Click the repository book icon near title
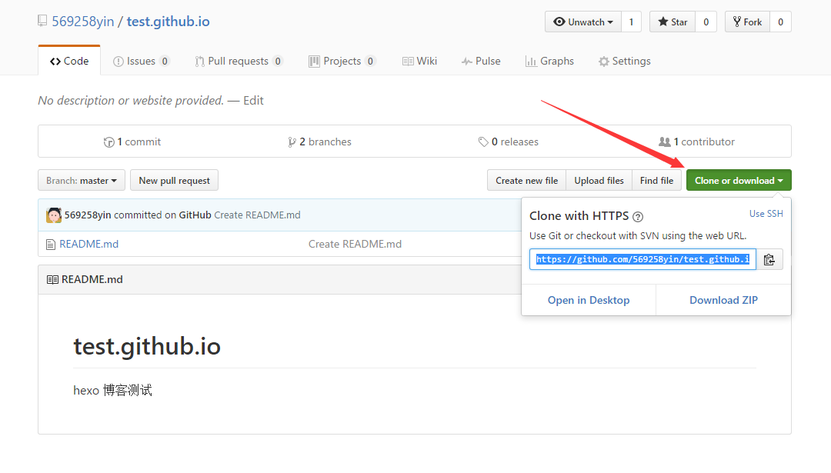Viewport: 831px width, 473px height. click(42, 22)
